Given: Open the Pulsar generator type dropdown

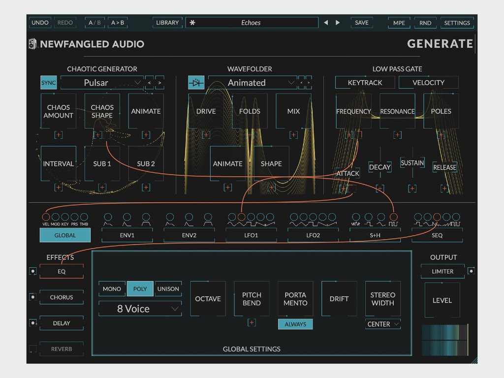Looking at the screenshot, I should [x=102, y=83].
